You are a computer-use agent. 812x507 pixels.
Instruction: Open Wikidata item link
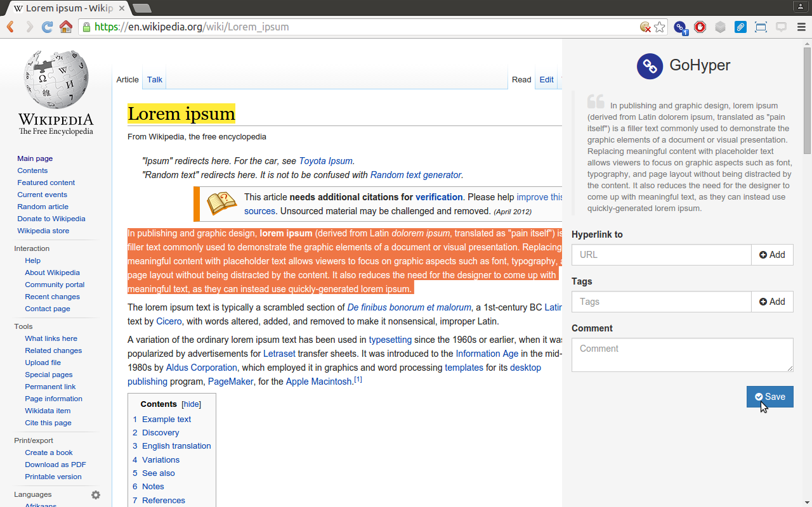[48, 411]
